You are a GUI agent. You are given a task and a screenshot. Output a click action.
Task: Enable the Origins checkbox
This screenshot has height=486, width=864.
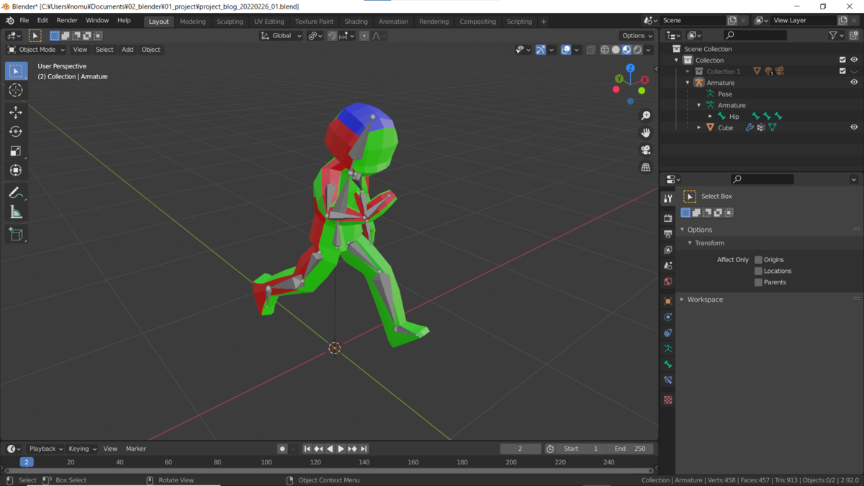click(758, 260)
